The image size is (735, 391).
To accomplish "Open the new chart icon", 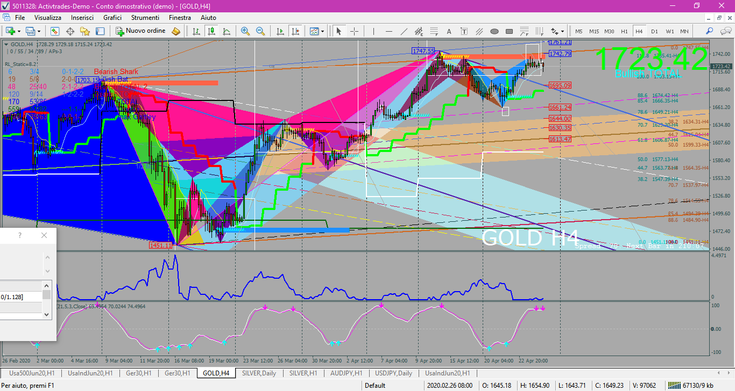I will [x=10, y=31].
